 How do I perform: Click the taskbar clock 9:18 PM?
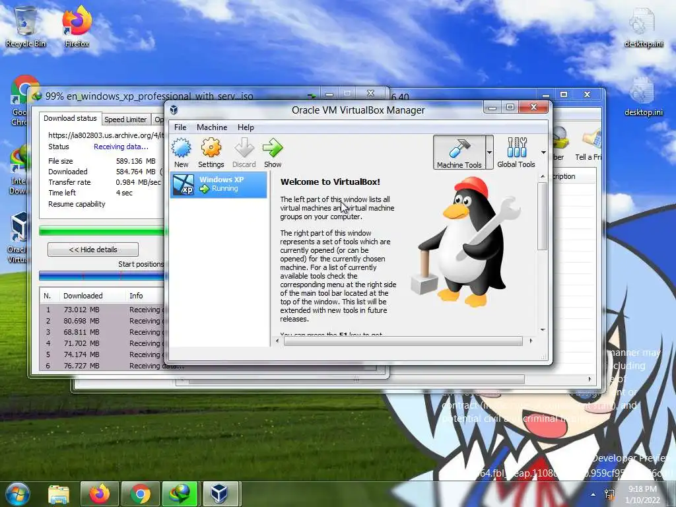(x=642, y=489)
